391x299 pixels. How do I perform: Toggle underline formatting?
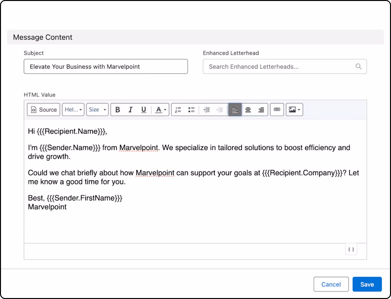coord(144,110)
